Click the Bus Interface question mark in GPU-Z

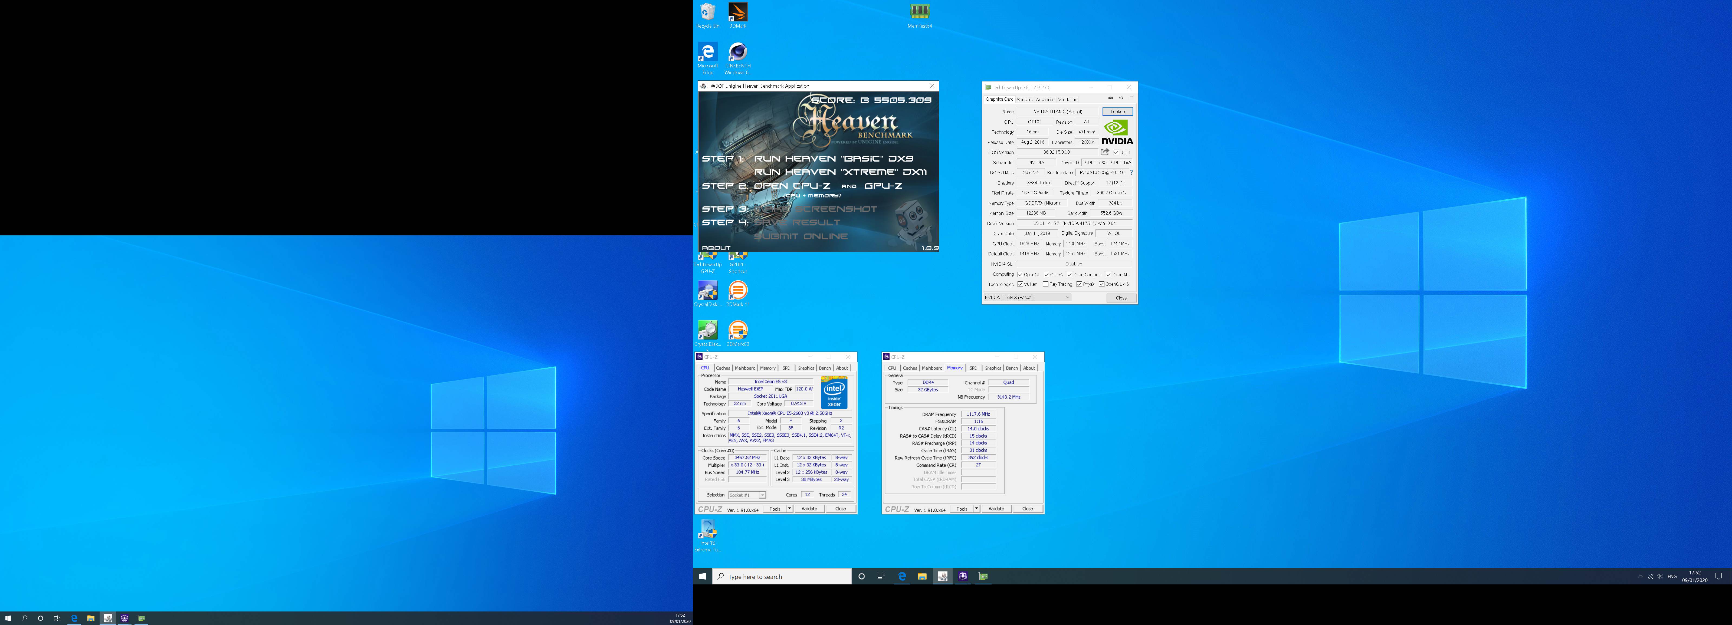click(1131, 173)
